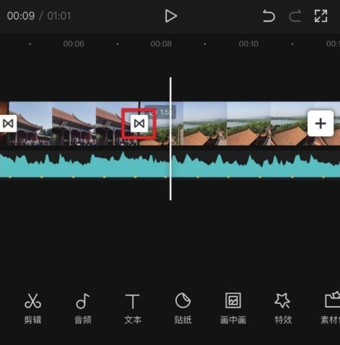Open the 贴纸 sticker panel
340x345 pixels.
[x=183, y=308]
